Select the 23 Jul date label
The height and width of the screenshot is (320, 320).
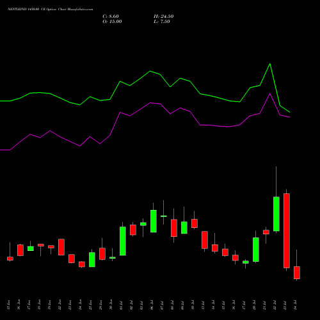click(285, 305)
